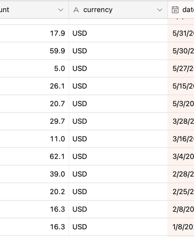Select the date cell starting 5/15
This screenshot has width=194, height=237.
pos(181,86)
